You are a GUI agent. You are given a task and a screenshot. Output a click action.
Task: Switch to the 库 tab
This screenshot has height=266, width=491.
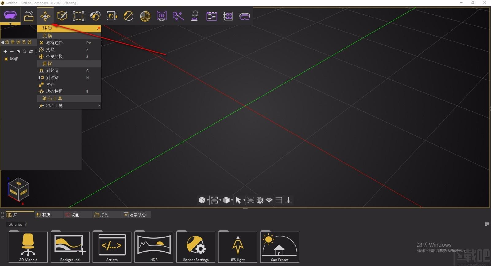(20, 215)
